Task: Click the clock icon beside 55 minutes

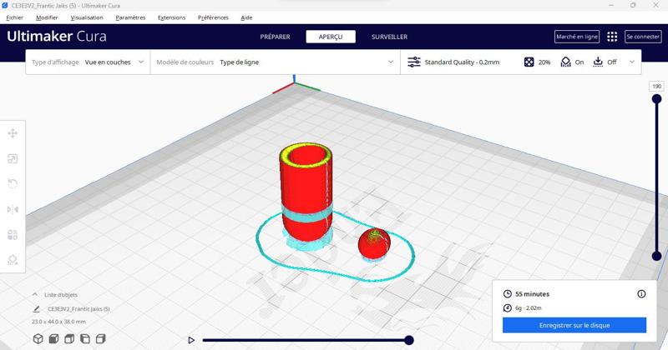Action: 507,294
